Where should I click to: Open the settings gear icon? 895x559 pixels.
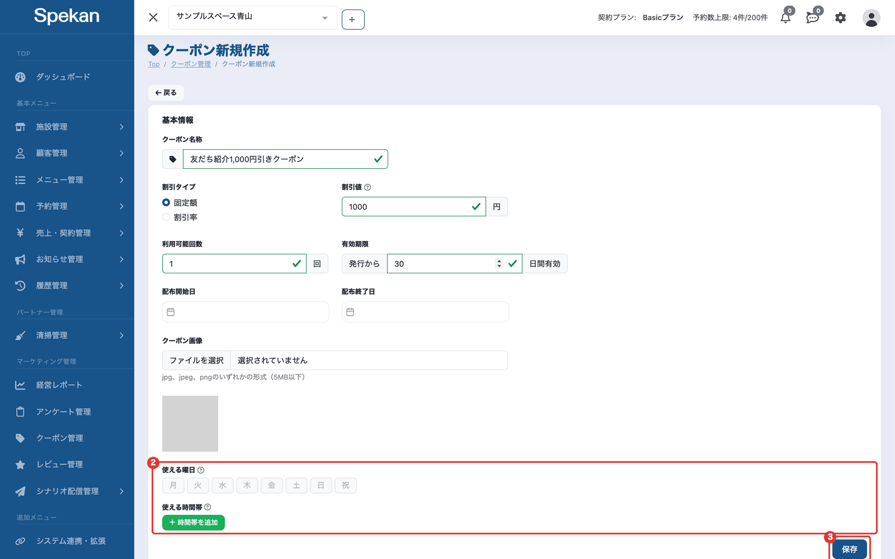click(840, 18)
